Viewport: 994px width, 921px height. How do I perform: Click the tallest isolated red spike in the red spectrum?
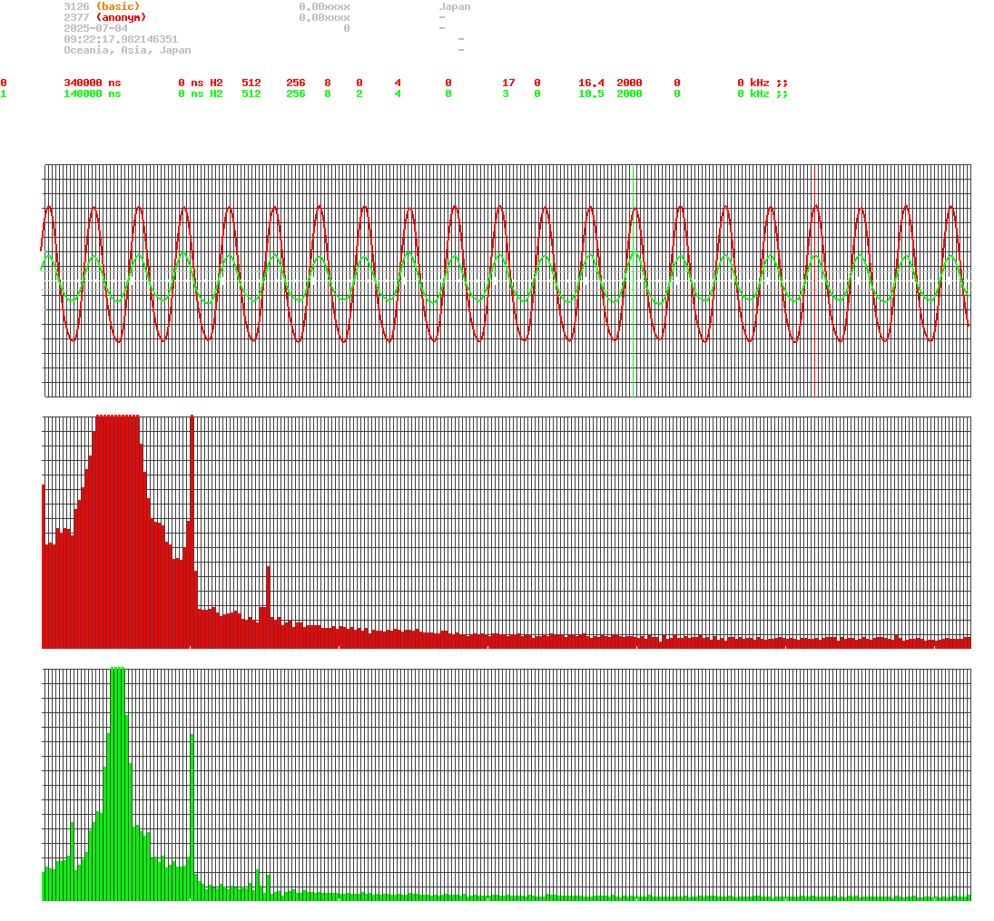coord(192,531)
